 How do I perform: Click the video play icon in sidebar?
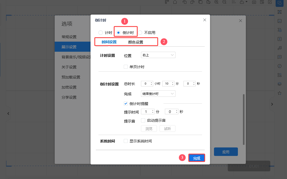pyautogui.click(x=279, y=39)
